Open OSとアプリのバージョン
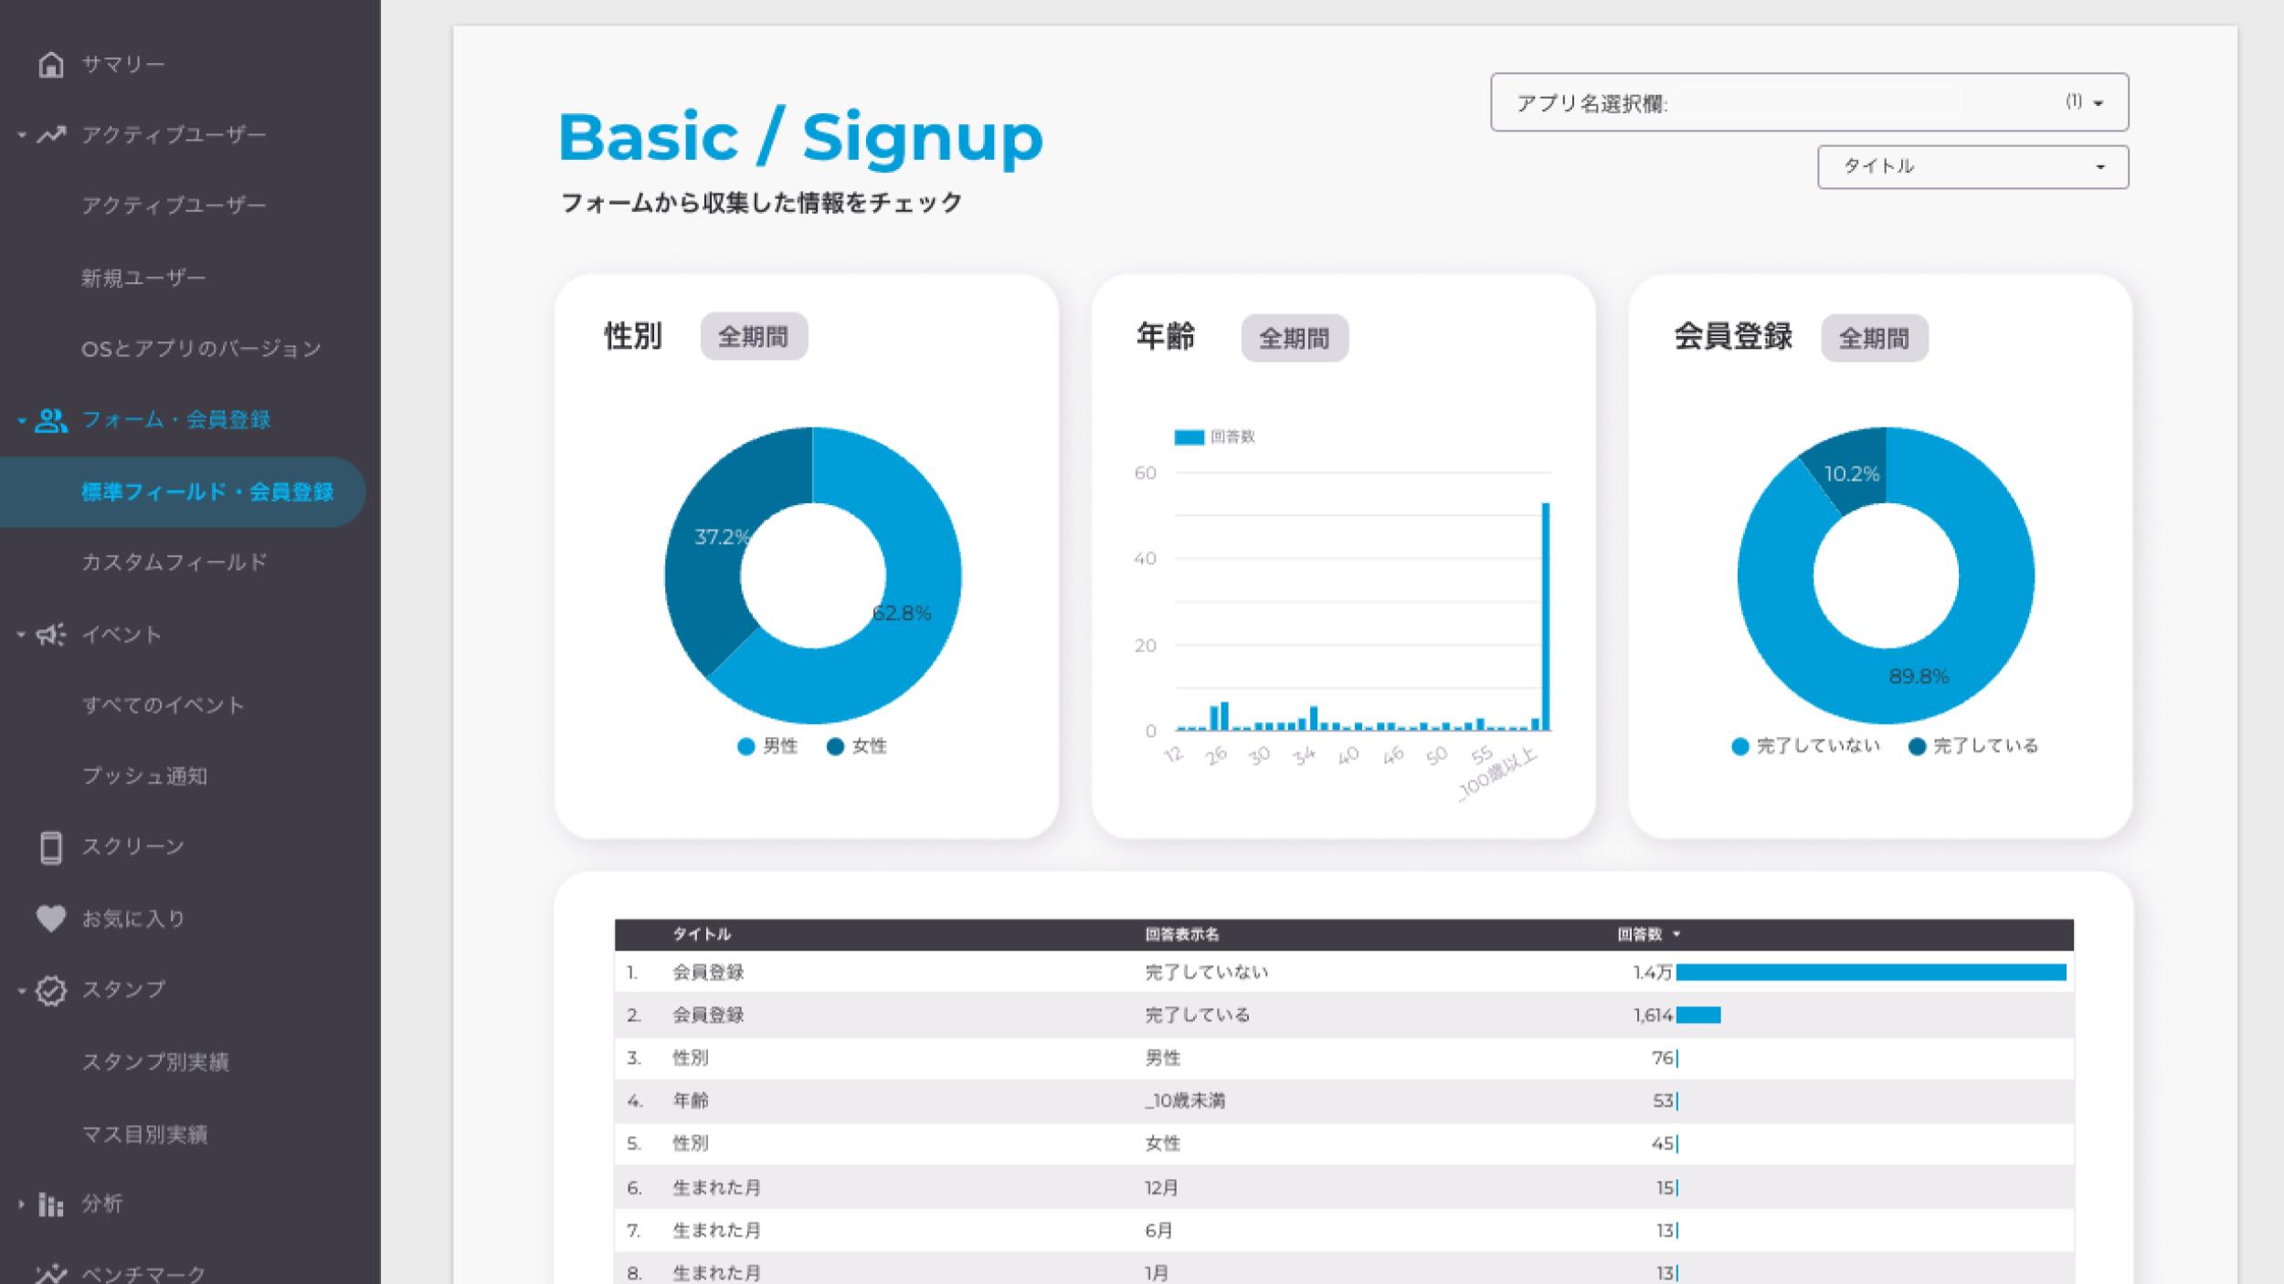2284x1284 pixels. point(201,349)
